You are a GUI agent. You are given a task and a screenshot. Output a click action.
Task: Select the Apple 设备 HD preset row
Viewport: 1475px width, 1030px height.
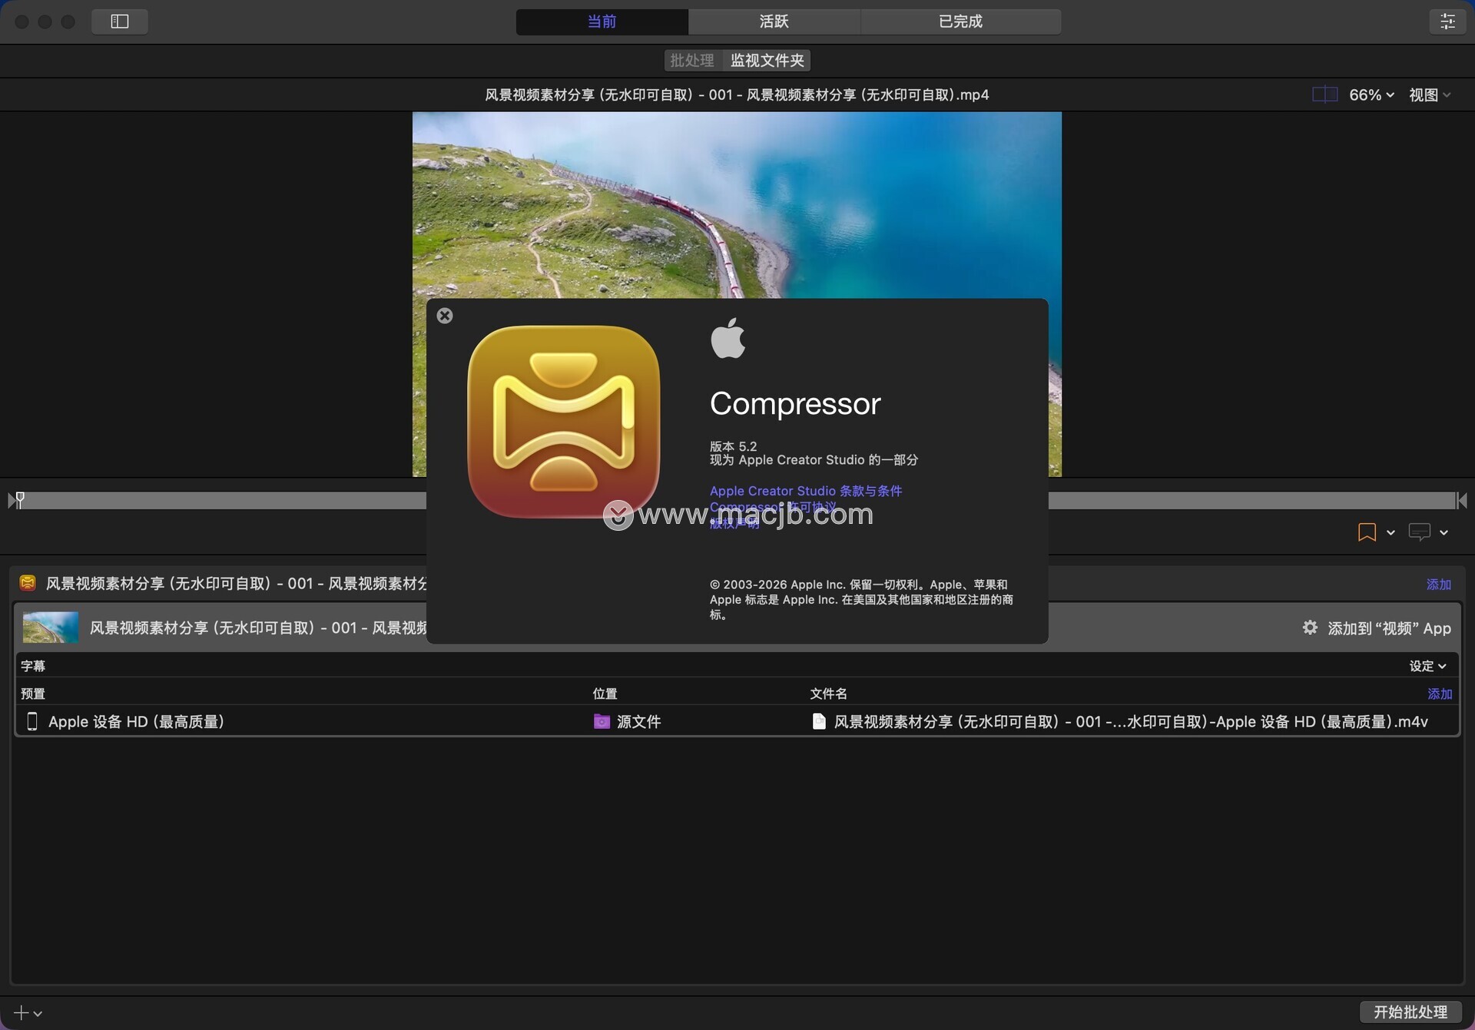pos(136,721)
